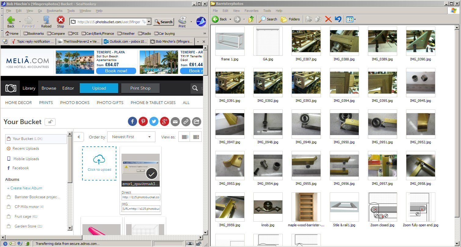Toggle selection checkmark on error1 image

tap(152, 174)
